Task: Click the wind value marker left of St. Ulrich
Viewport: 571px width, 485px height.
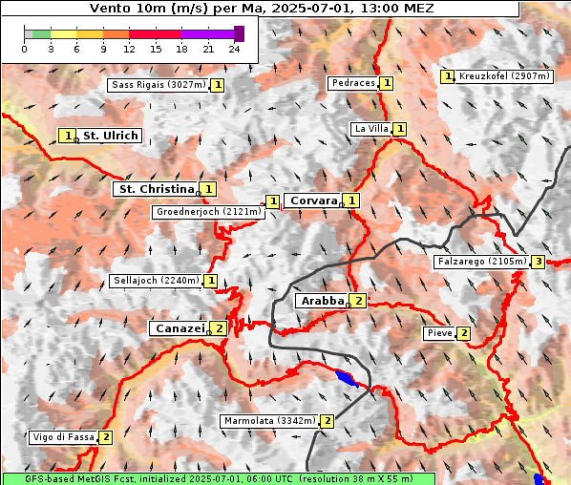Action: click(x=68, y=136)
